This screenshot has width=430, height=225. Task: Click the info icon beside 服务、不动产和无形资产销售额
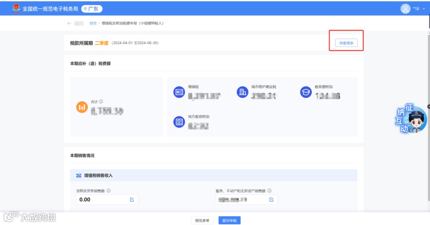coord(269,191)
